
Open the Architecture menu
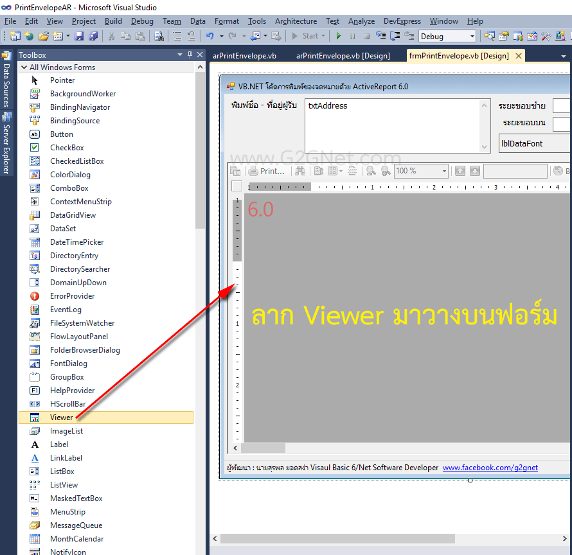click(296, 21)
